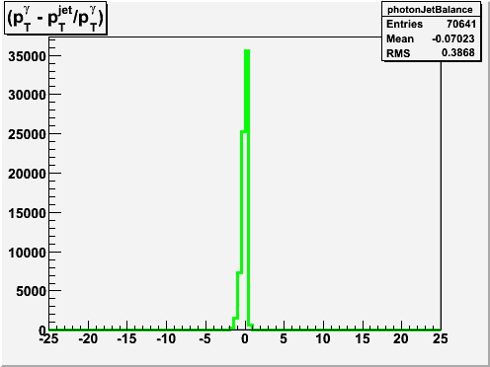Click the x-axis label -25

click(48, 338)
